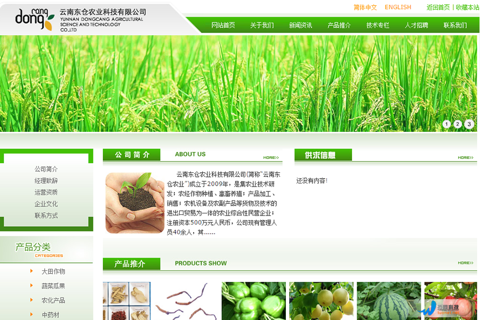
Task: Open MORE link in 供求信息 section
Action: tap(465, 157)
